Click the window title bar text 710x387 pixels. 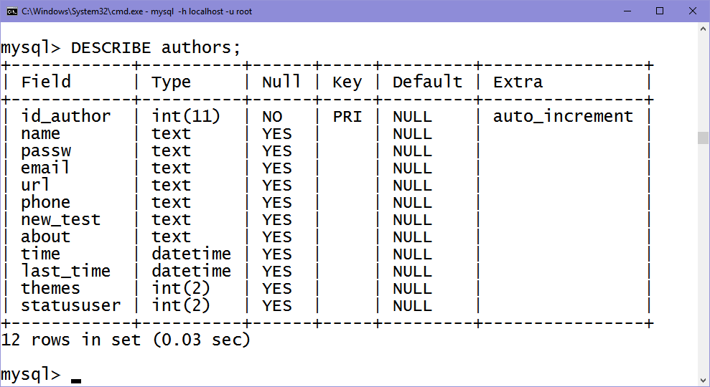click(x=136, y=11)
